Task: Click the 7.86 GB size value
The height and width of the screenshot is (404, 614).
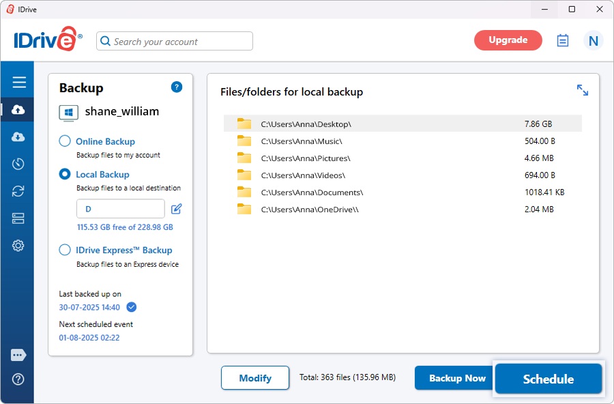Action: pos(538,124)
